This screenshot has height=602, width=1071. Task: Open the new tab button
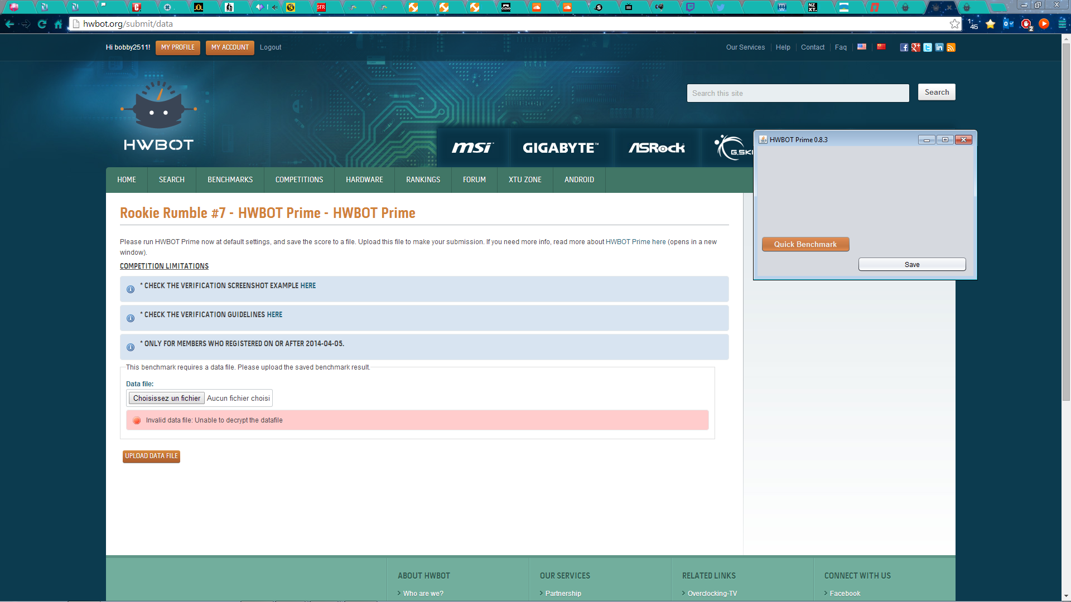point(998,8)
